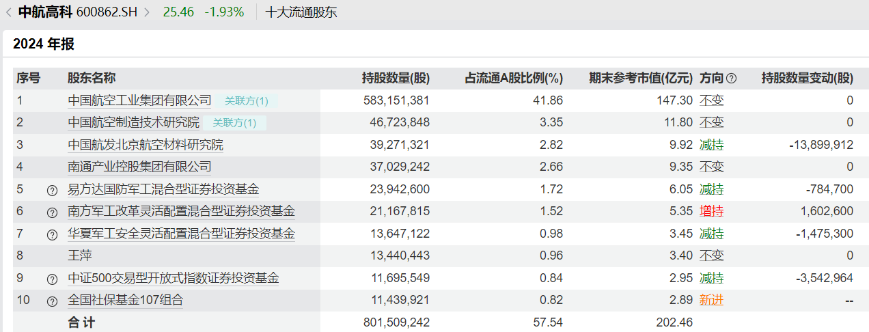The width and height of the screenshot is (869, 332).
Task: Open 华夏军工安全灵活配置混合型证券投资基金 link
Action: pos(181,234)
